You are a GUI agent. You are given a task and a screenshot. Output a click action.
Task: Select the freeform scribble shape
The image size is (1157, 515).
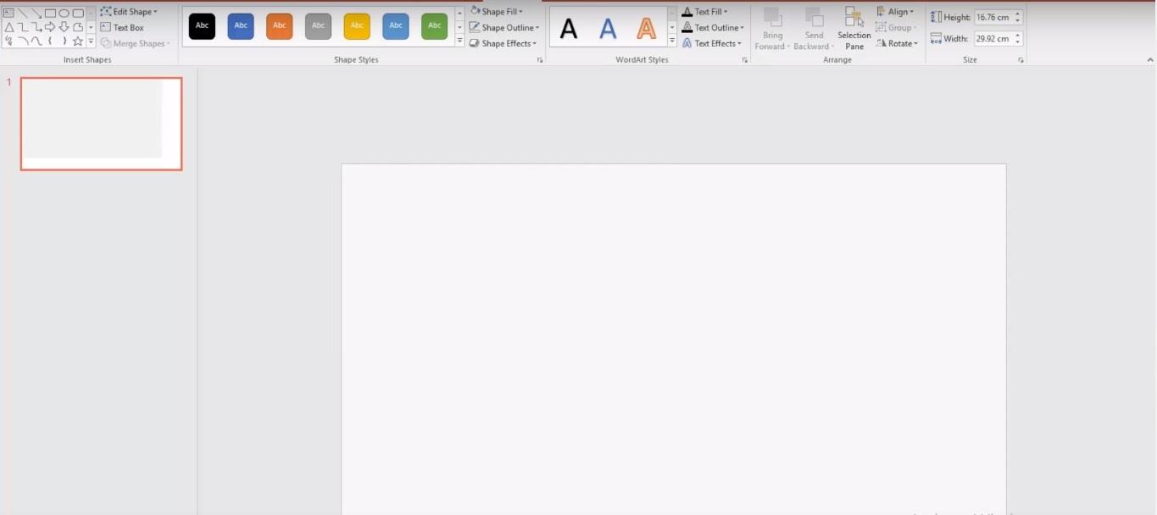[x=8, y=41]
